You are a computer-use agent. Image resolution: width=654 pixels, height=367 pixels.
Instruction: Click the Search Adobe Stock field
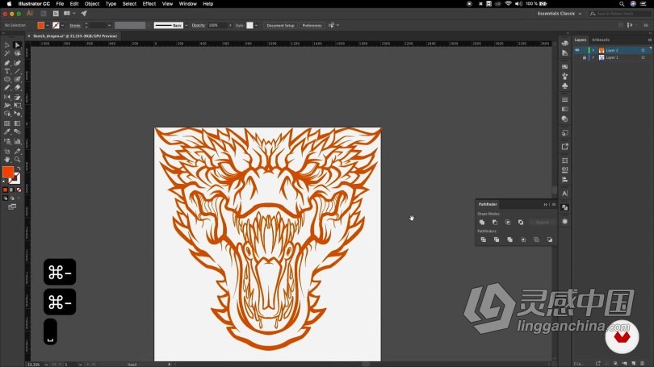pyautogui.click(x=620, y=14)
